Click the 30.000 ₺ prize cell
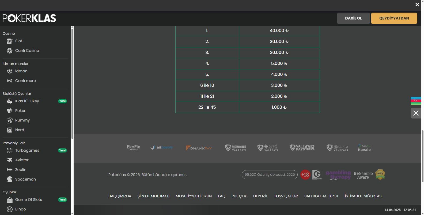The height and width of the screenshot is (215, 424). (x=279, y=42)
